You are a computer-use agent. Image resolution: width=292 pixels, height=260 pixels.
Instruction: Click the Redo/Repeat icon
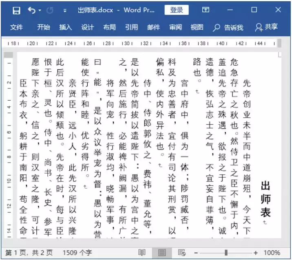pyautogui.click(x=50, y=11)
